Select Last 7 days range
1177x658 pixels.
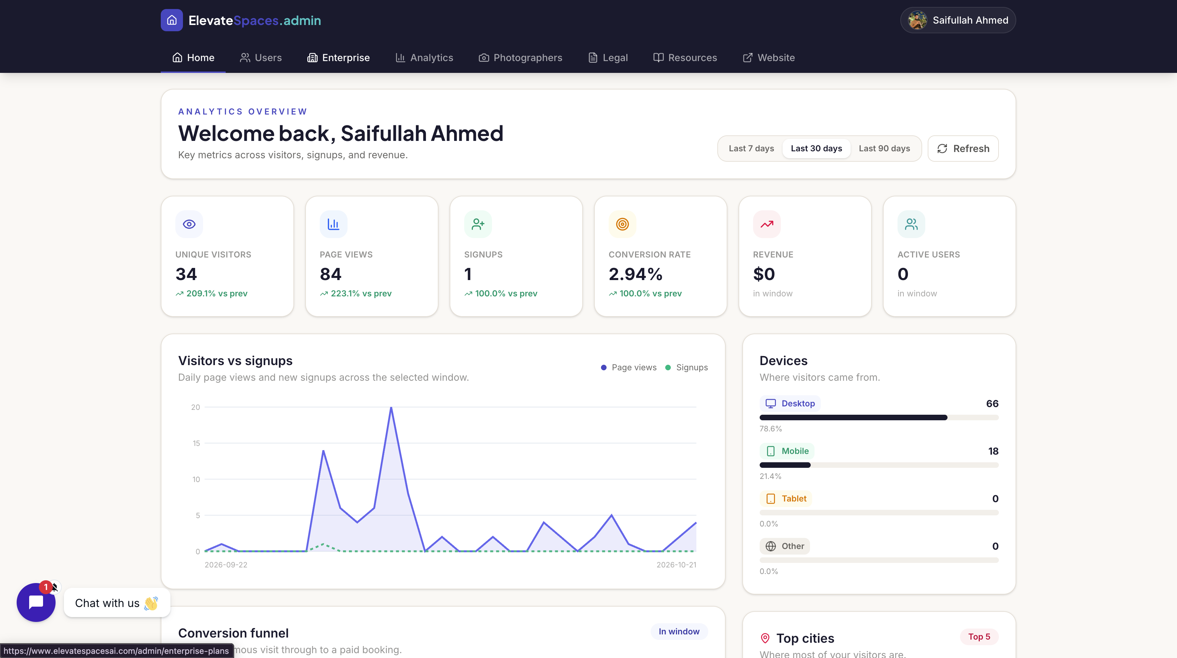tap(751, 149)
